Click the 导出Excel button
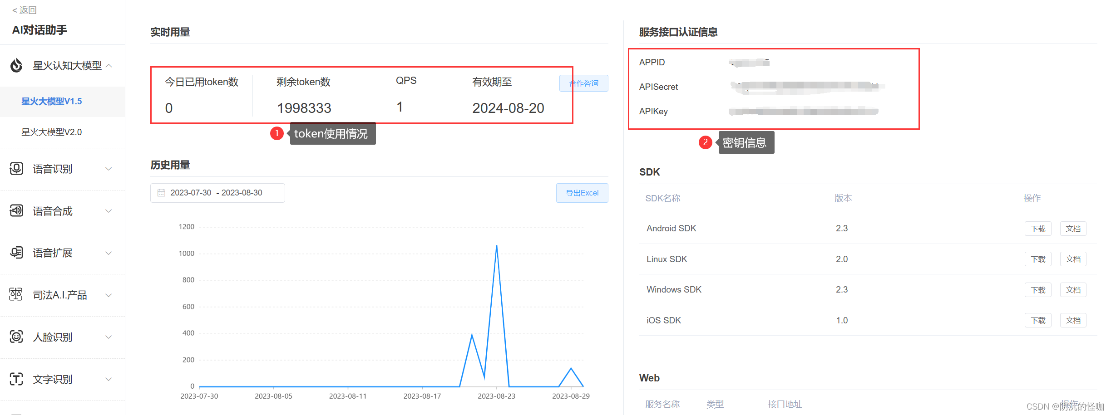 [x=582, y=193]
